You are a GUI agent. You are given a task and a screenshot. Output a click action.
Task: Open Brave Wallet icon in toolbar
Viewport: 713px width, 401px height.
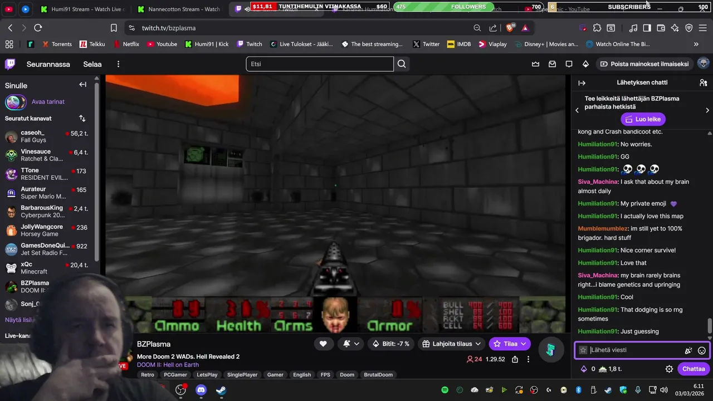pos(661,28)
